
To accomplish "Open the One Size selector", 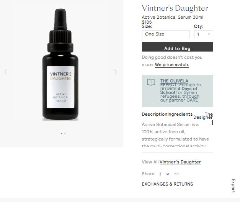I will coord(166,34).
